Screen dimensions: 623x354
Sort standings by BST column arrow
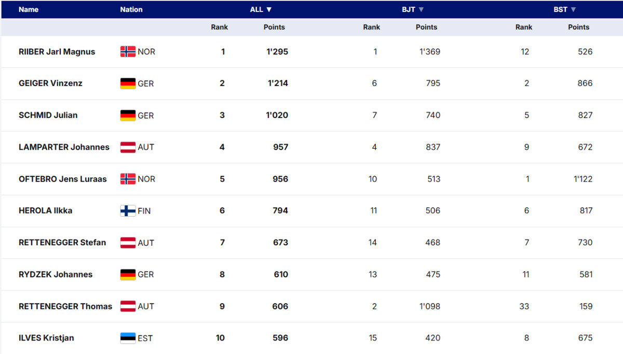coord(573,9)
